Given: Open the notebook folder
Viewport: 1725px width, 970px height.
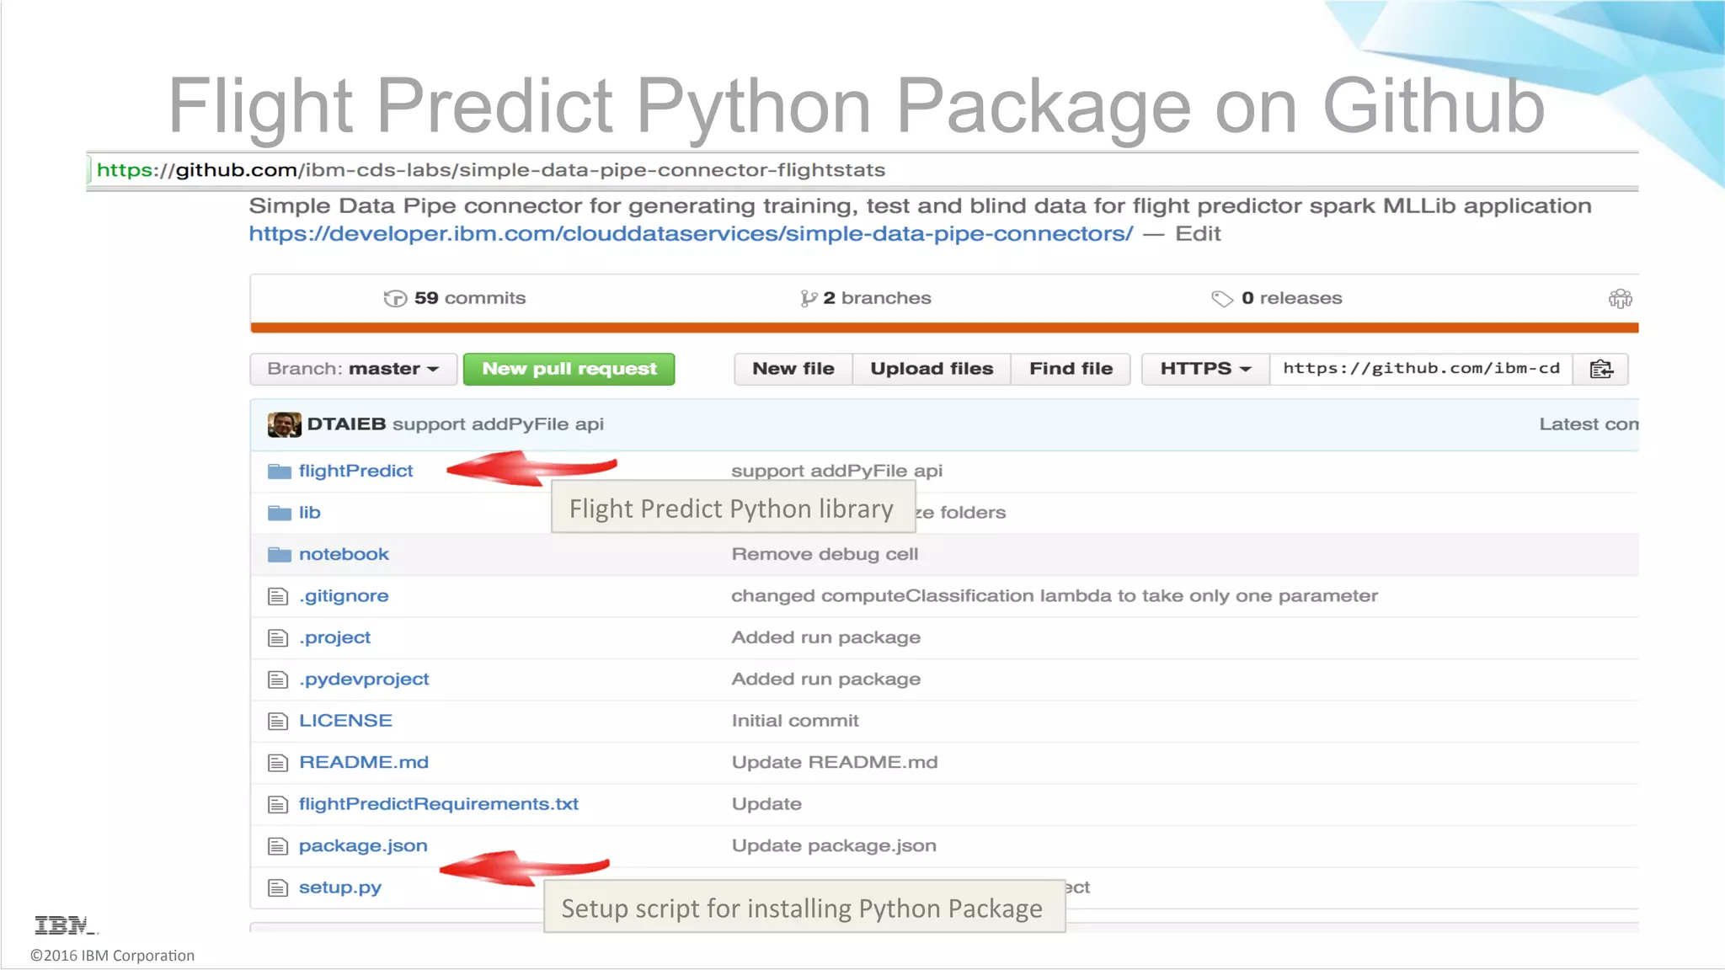Looking at the screenshot, I should pyautogui.click(x=344, y=555).
